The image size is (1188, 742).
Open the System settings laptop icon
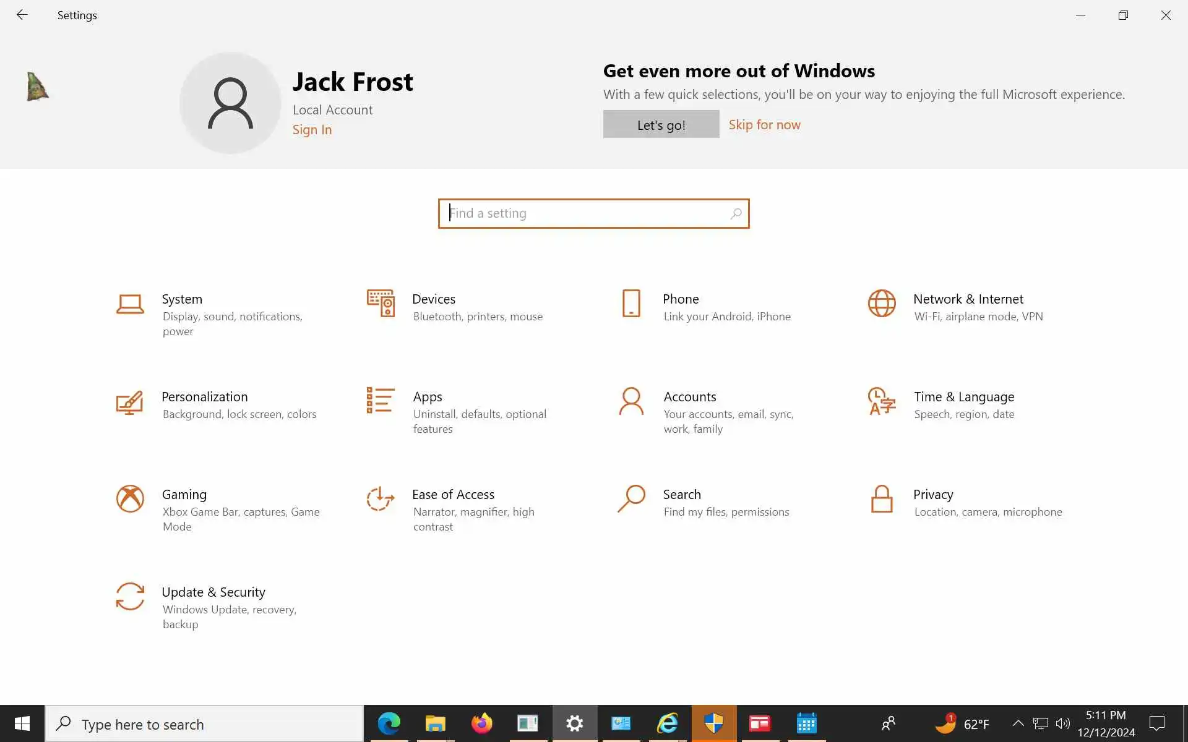[x=130, y=304]
